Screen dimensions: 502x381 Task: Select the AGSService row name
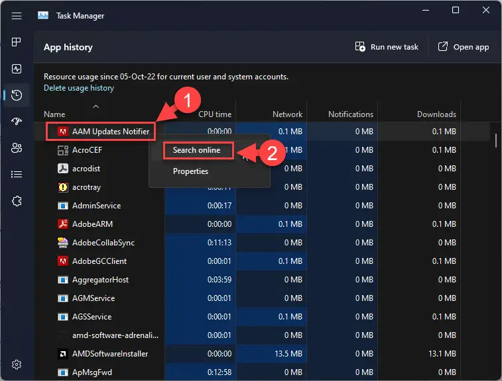pos(92,317)
